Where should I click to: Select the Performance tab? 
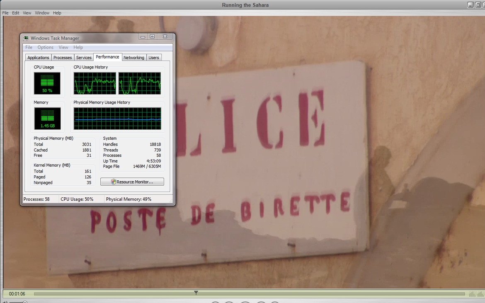coord(107,57)
